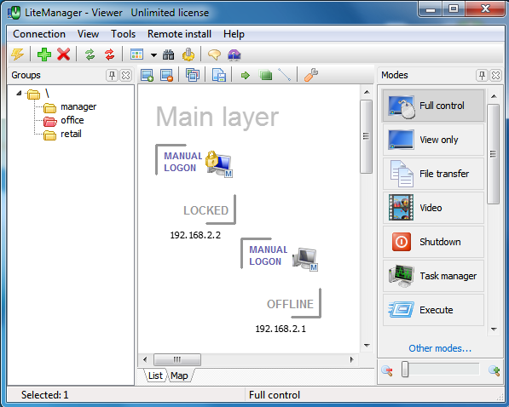Image resolution: width=509 pixels, height=407 pixels.
Task: Click the orange wrench settings icon
Action: tap(311, 75)
